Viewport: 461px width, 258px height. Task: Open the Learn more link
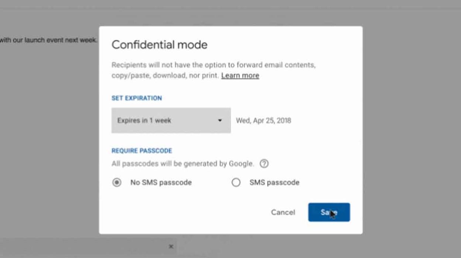(x=240, y=75)
